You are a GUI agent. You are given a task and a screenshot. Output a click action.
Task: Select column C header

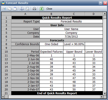74,14
